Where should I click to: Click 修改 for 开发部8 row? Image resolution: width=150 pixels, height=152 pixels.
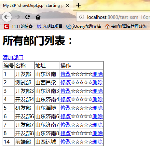(66, 133)
